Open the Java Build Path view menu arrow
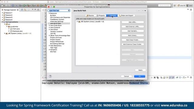The image size is (194, 109). [145, 11]
